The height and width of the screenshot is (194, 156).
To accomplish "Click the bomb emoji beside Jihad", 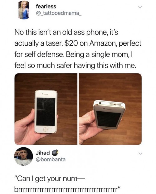I will (55, 153).
